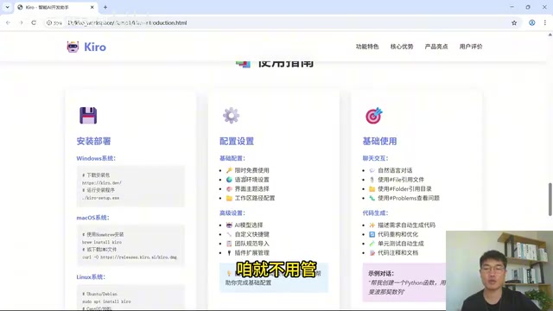Click the memo icon beside 代码注释和文档
553x311 pixels.
pyautogui.click(x=372, y=253)
